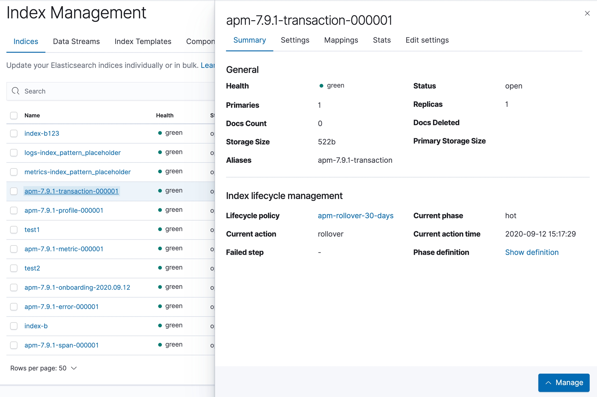Go to Edit settings tab
Image resolution: width=597 pixels, height=397 pixels.
click(427, 40)
